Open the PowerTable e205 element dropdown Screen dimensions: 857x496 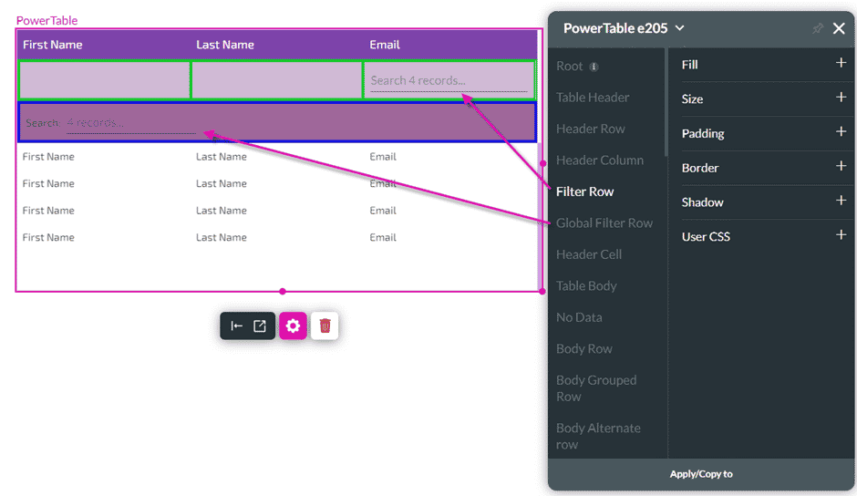pos(679,28)
